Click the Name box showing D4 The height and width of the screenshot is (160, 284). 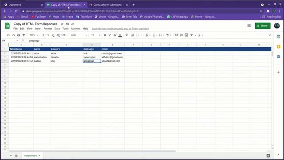click(x=10, y=40)
